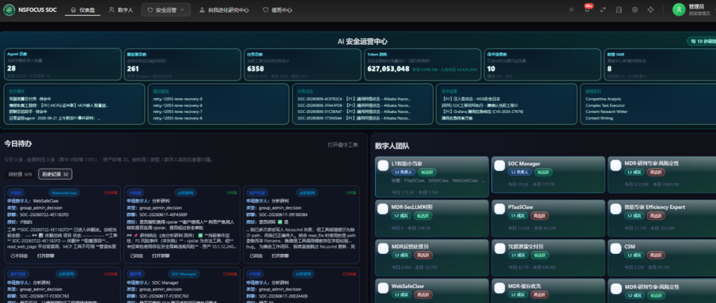Select the 待处理 0/0 tab
The image size is (716, 303).
click(20, 174)
